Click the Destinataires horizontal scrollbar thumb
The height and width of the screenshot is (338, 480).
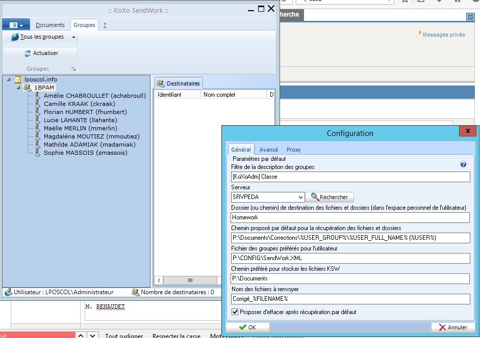[x=190, y=280]
